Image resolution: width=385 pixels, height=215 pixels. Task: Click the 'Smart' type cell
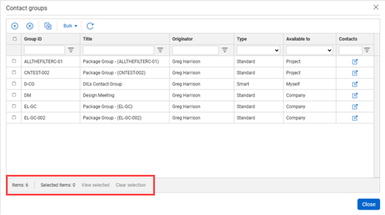(243, 84)
